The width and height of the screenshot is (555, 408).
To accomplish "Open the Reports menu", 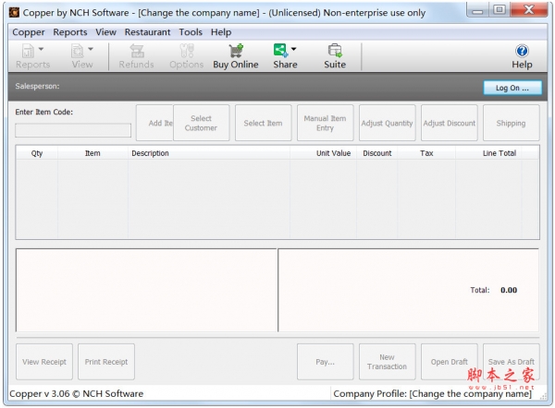I will pyautogui.click(x=70, y=32).
